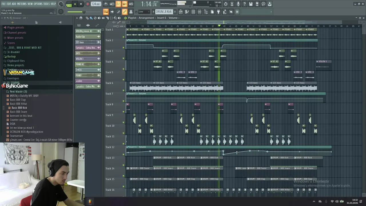Viewport: 366px width, 206px height.
Task: Open the browser view icon
Action: point(206,12)
